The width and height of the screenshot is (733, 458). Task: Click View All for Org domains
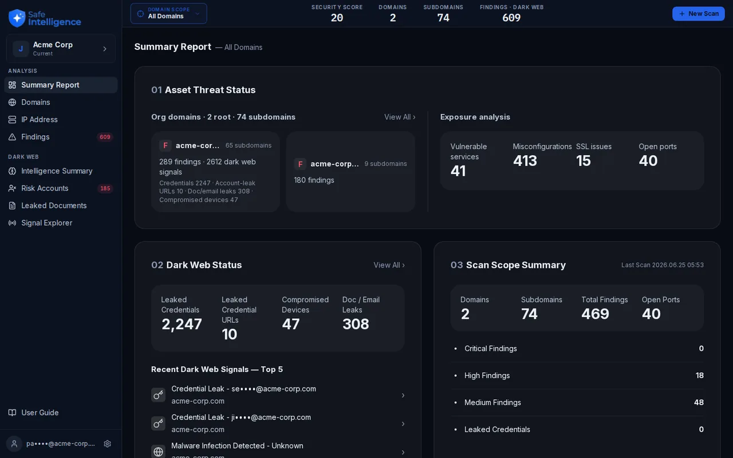coord(400,117)
